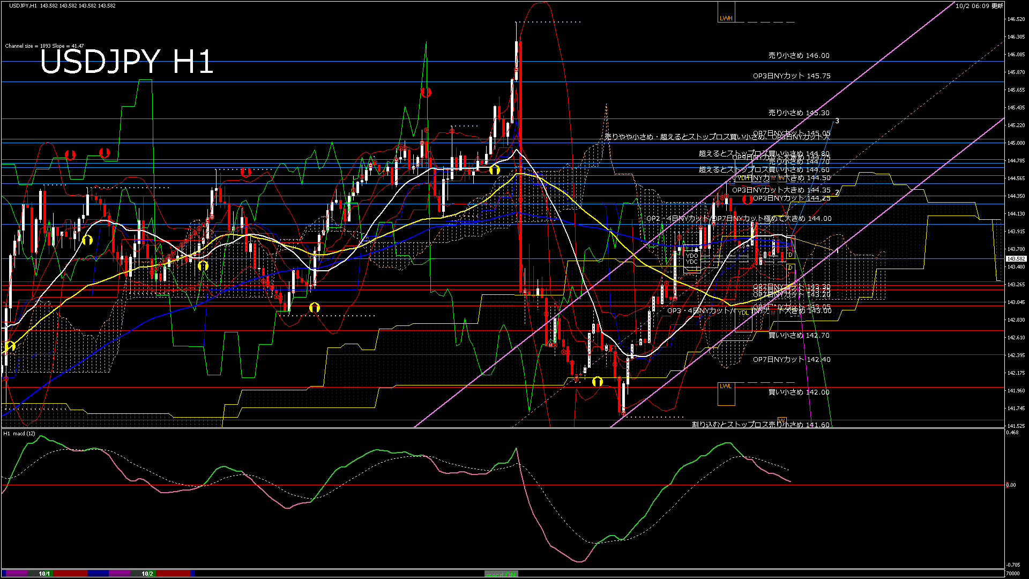Click the red arrow signal right of YDH label

747,199
